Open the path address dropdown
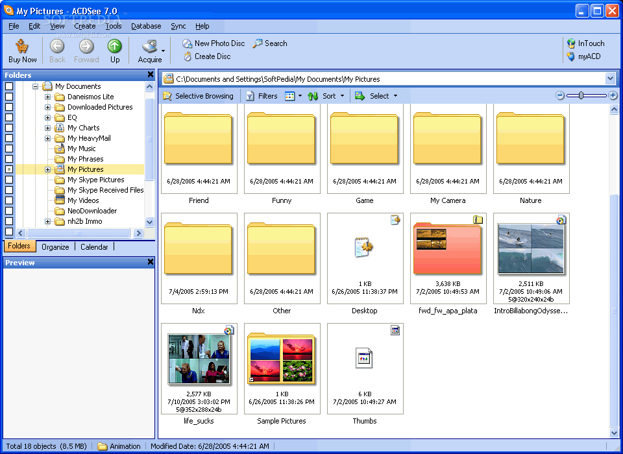 610,78
